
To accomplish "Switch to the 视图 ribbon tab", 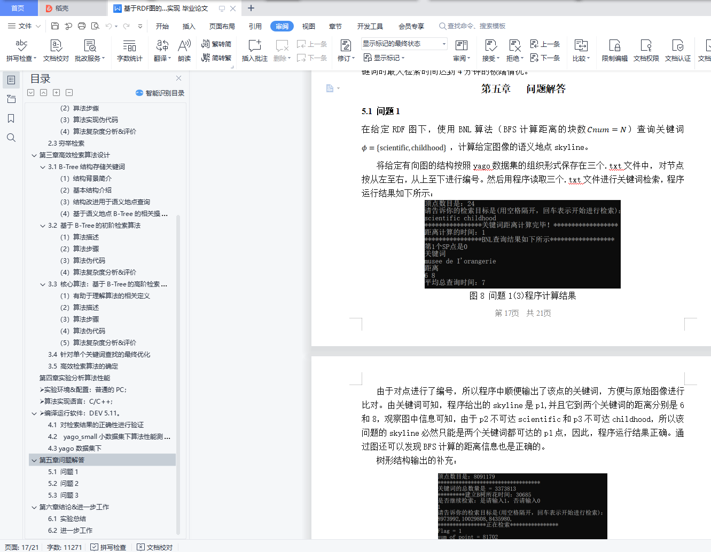I will click(309, 26).
